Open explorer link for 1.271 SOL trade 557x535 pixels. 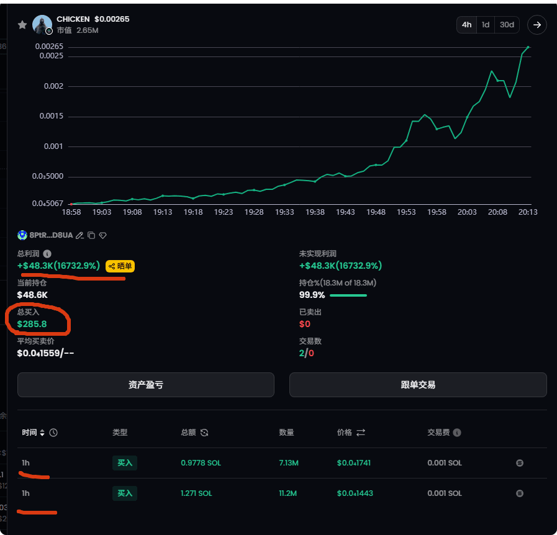[519, 493]
